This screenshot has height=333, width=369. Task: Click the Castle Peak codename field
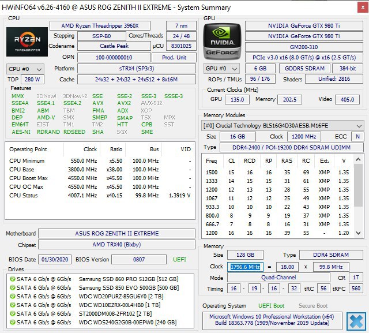point(114,46)
